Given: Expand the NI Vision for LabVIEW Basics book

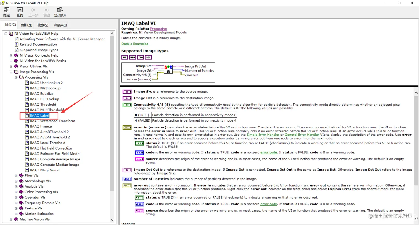Looking at the screenshot, I should tap(11, 61).
